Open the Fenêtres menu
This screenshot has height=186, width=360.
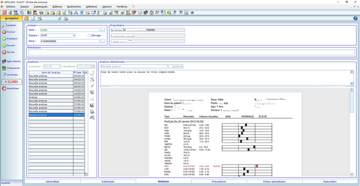(122, 7)
